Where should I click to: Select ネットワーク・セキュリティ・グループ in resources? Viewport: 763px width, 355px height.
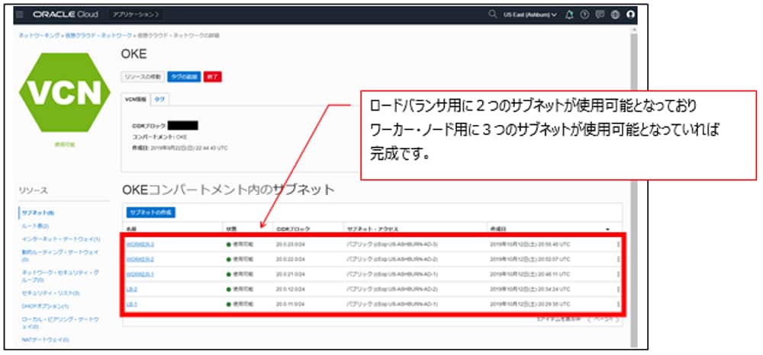pyautogui.click(x=60, y=277)
